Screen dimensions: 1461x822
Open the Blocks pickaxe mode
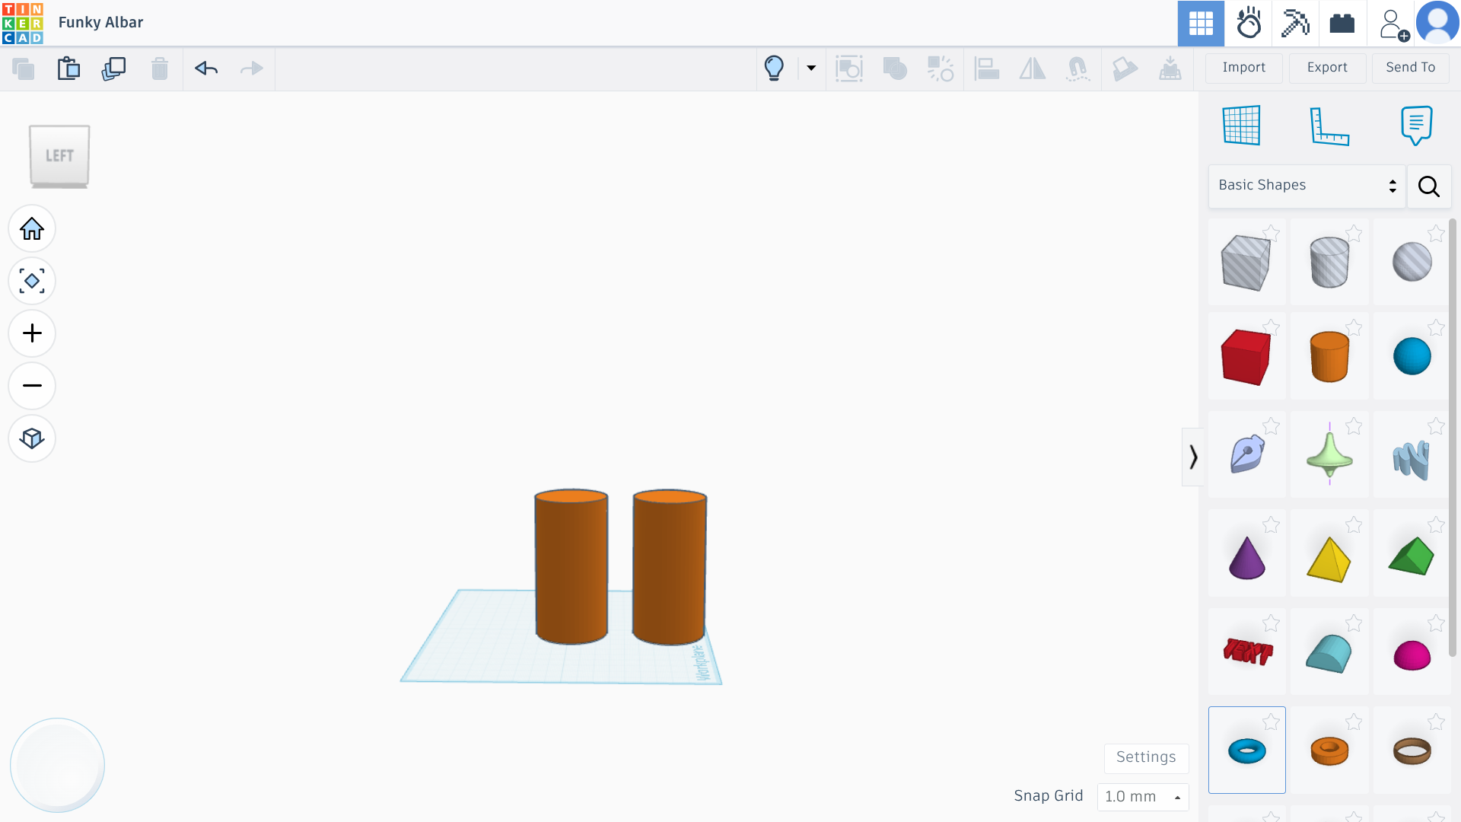pyautogui.click(x=1295, y=24)
